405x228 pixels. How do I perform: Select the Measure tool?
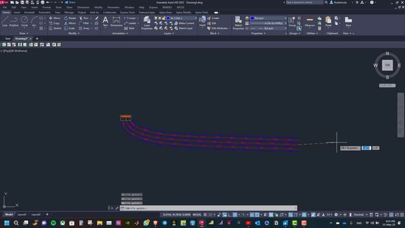coord(309,22)
